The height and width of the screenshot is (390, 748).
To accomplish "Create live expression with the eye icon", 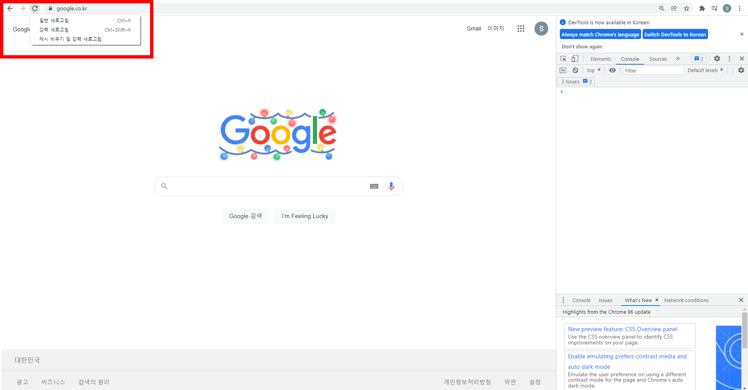I will tap(613, 70).
